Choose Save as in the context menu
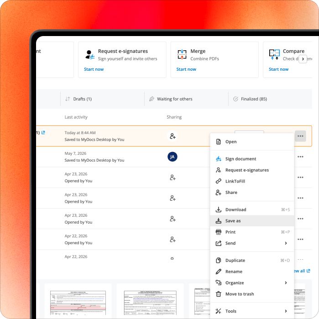 coord(252,221)
